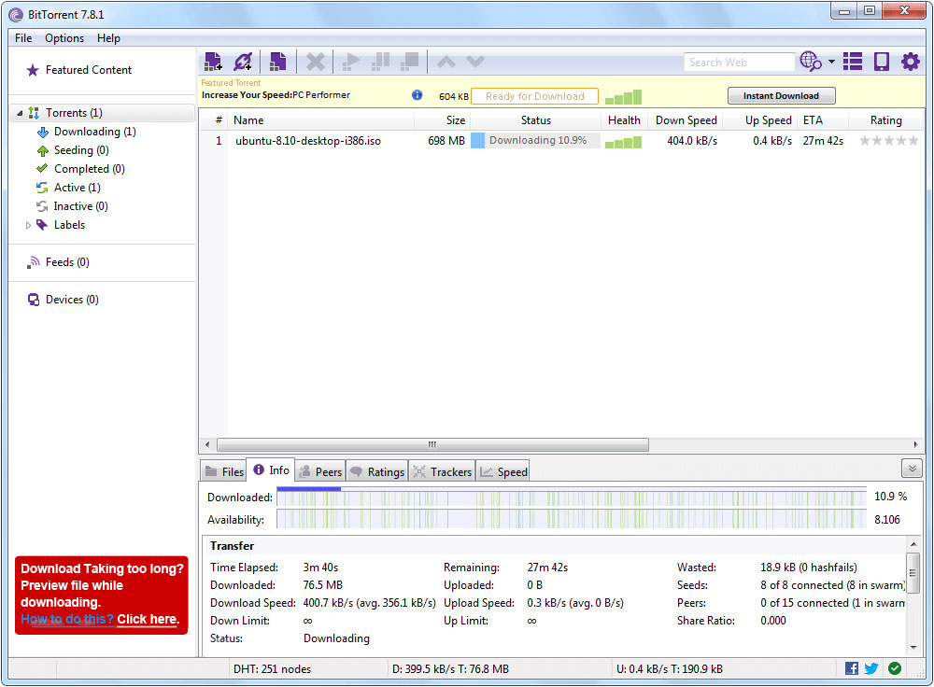
Task: Click the Remove torrent X icon
Action: (x=316, y=62)
